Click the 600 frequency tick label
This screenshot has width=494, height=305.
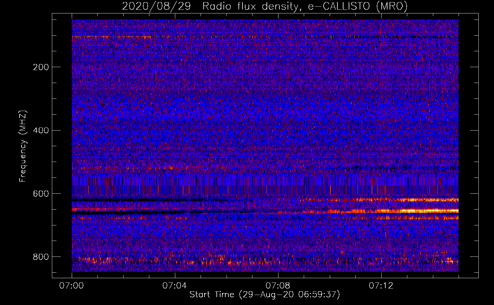(41, 194)
